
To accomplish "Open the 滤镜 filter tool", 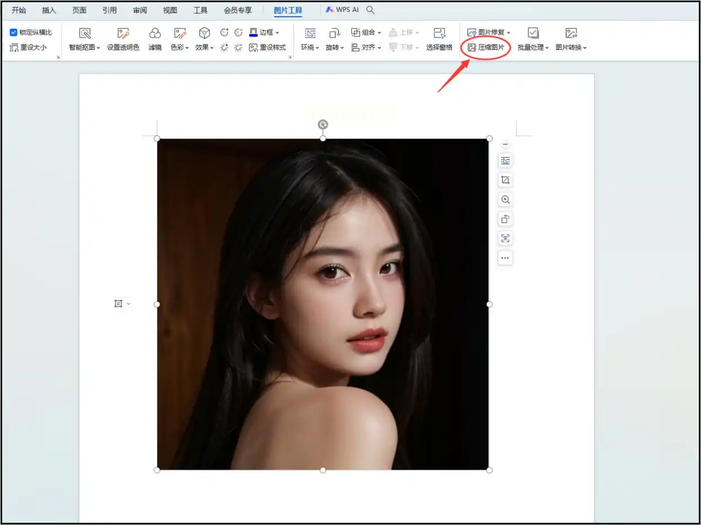I will tap(155, 39).
